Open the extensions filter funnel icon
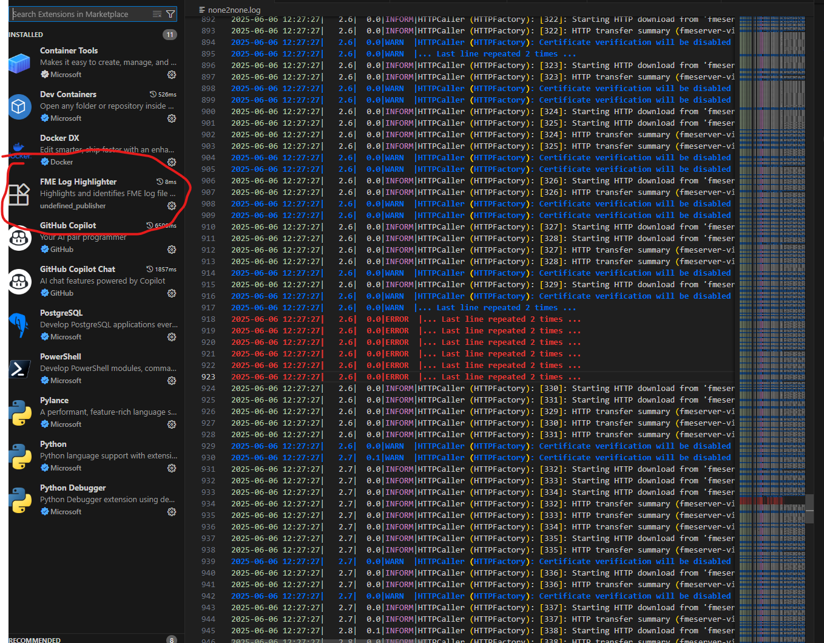This screenshot has height=643, width=824. click(171, 14)
